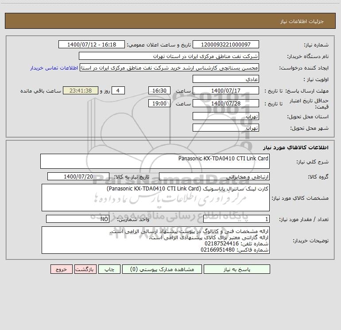Click label 'شرح کلی نیاز:'

coord(313,162)
